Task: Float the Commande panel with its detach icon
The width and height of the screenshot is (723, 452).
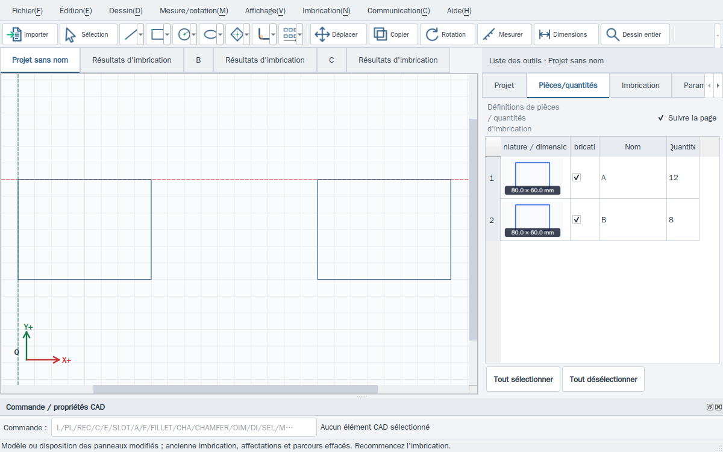Action: pyautogui.click(x=710, y=407)
